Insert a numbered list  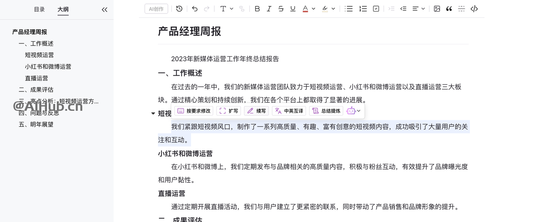(363, 9)
